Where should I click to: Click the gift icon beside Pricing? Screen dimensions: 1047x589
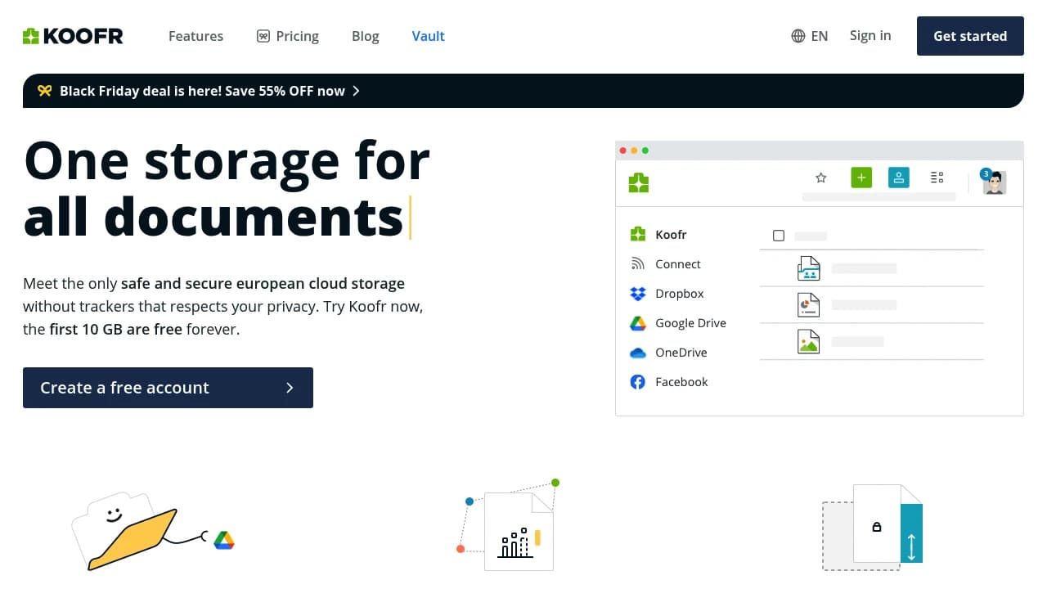click(x=263, y=36)
